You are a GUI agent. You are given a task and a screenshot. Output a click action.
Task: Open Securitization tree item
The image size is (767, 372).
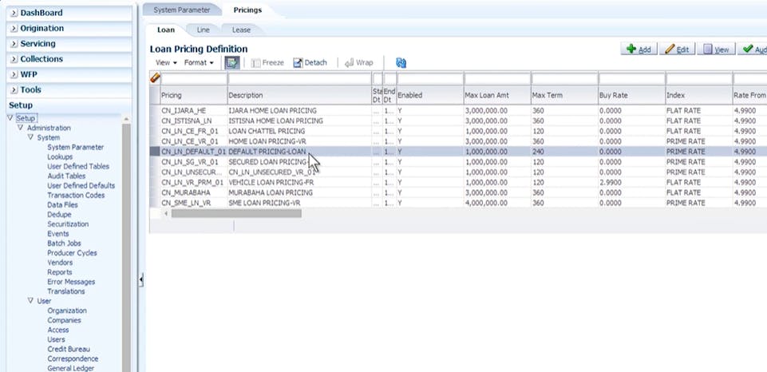[68, 224]
